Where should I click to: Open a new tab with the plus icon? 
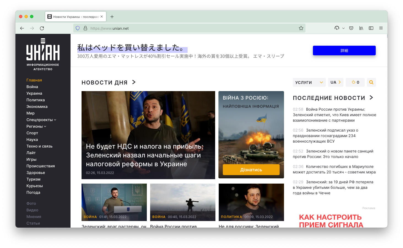click(x=112, y=17)
